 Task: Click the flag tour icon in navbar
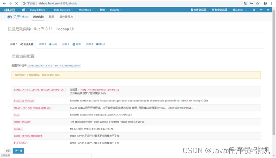point(261,10)
